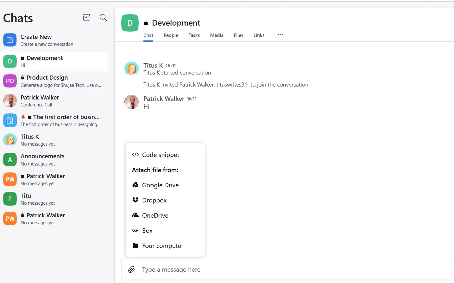
Task: Open the Tasks tab
Action: (194, 35)
